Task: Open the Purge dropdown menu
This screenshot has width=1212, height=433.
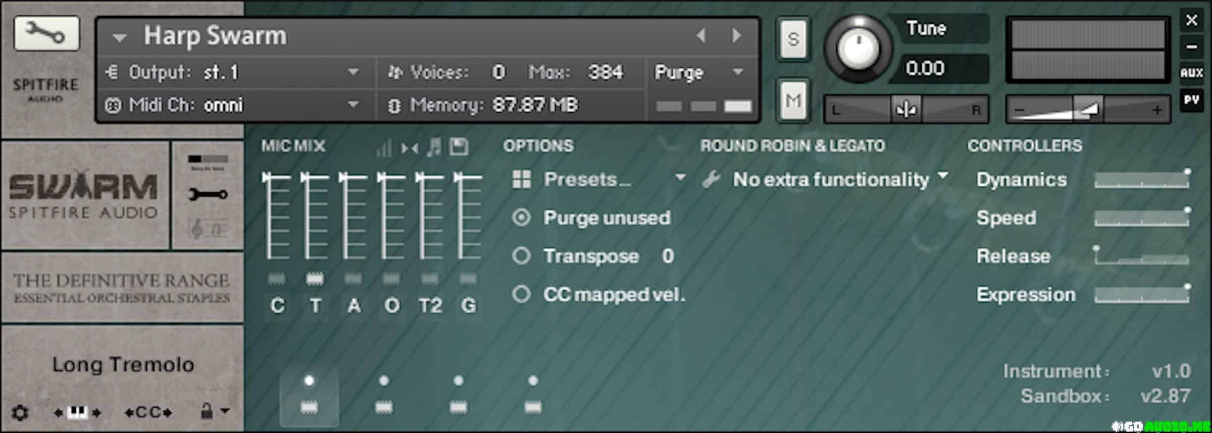Action: [699, 72]
